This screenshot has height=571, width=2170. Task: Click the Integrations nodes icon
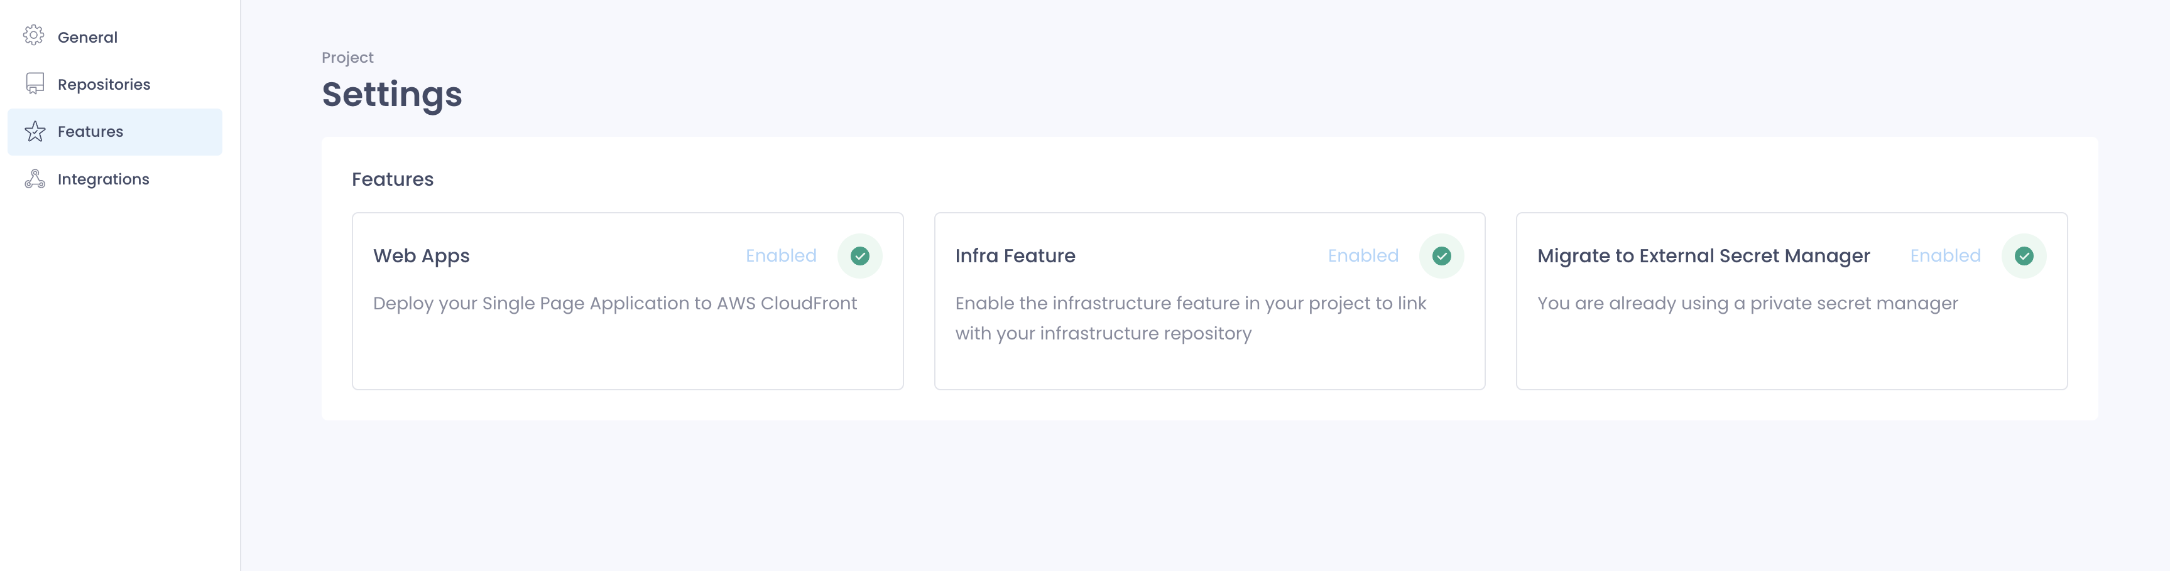[35, 179]
